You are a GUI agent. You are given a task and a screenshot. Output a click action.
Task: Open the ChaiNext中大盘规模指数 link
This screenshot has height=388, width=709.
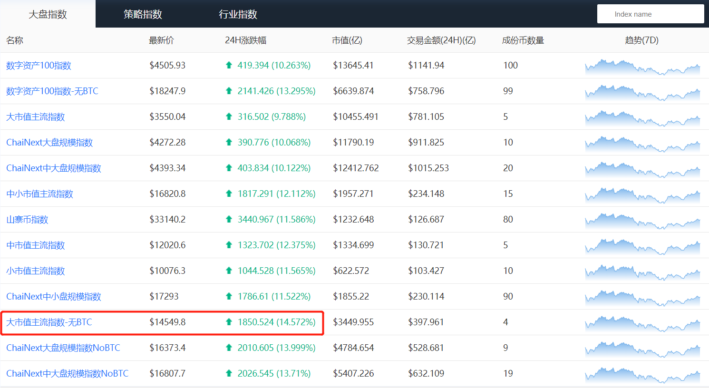[x=54, y=168]
